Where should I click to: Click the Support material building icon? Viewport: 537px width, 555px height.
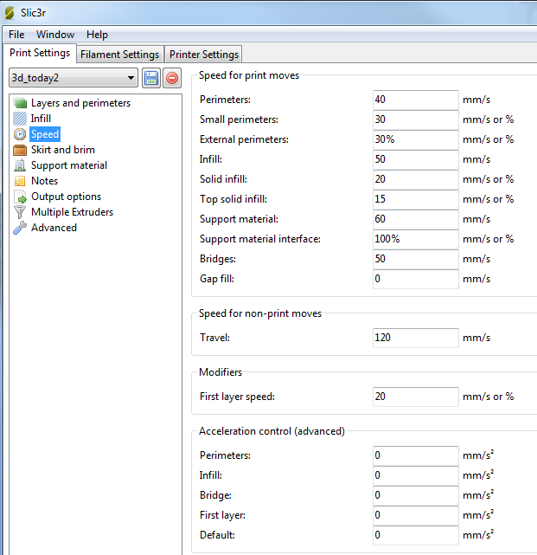tap(20, 165)
